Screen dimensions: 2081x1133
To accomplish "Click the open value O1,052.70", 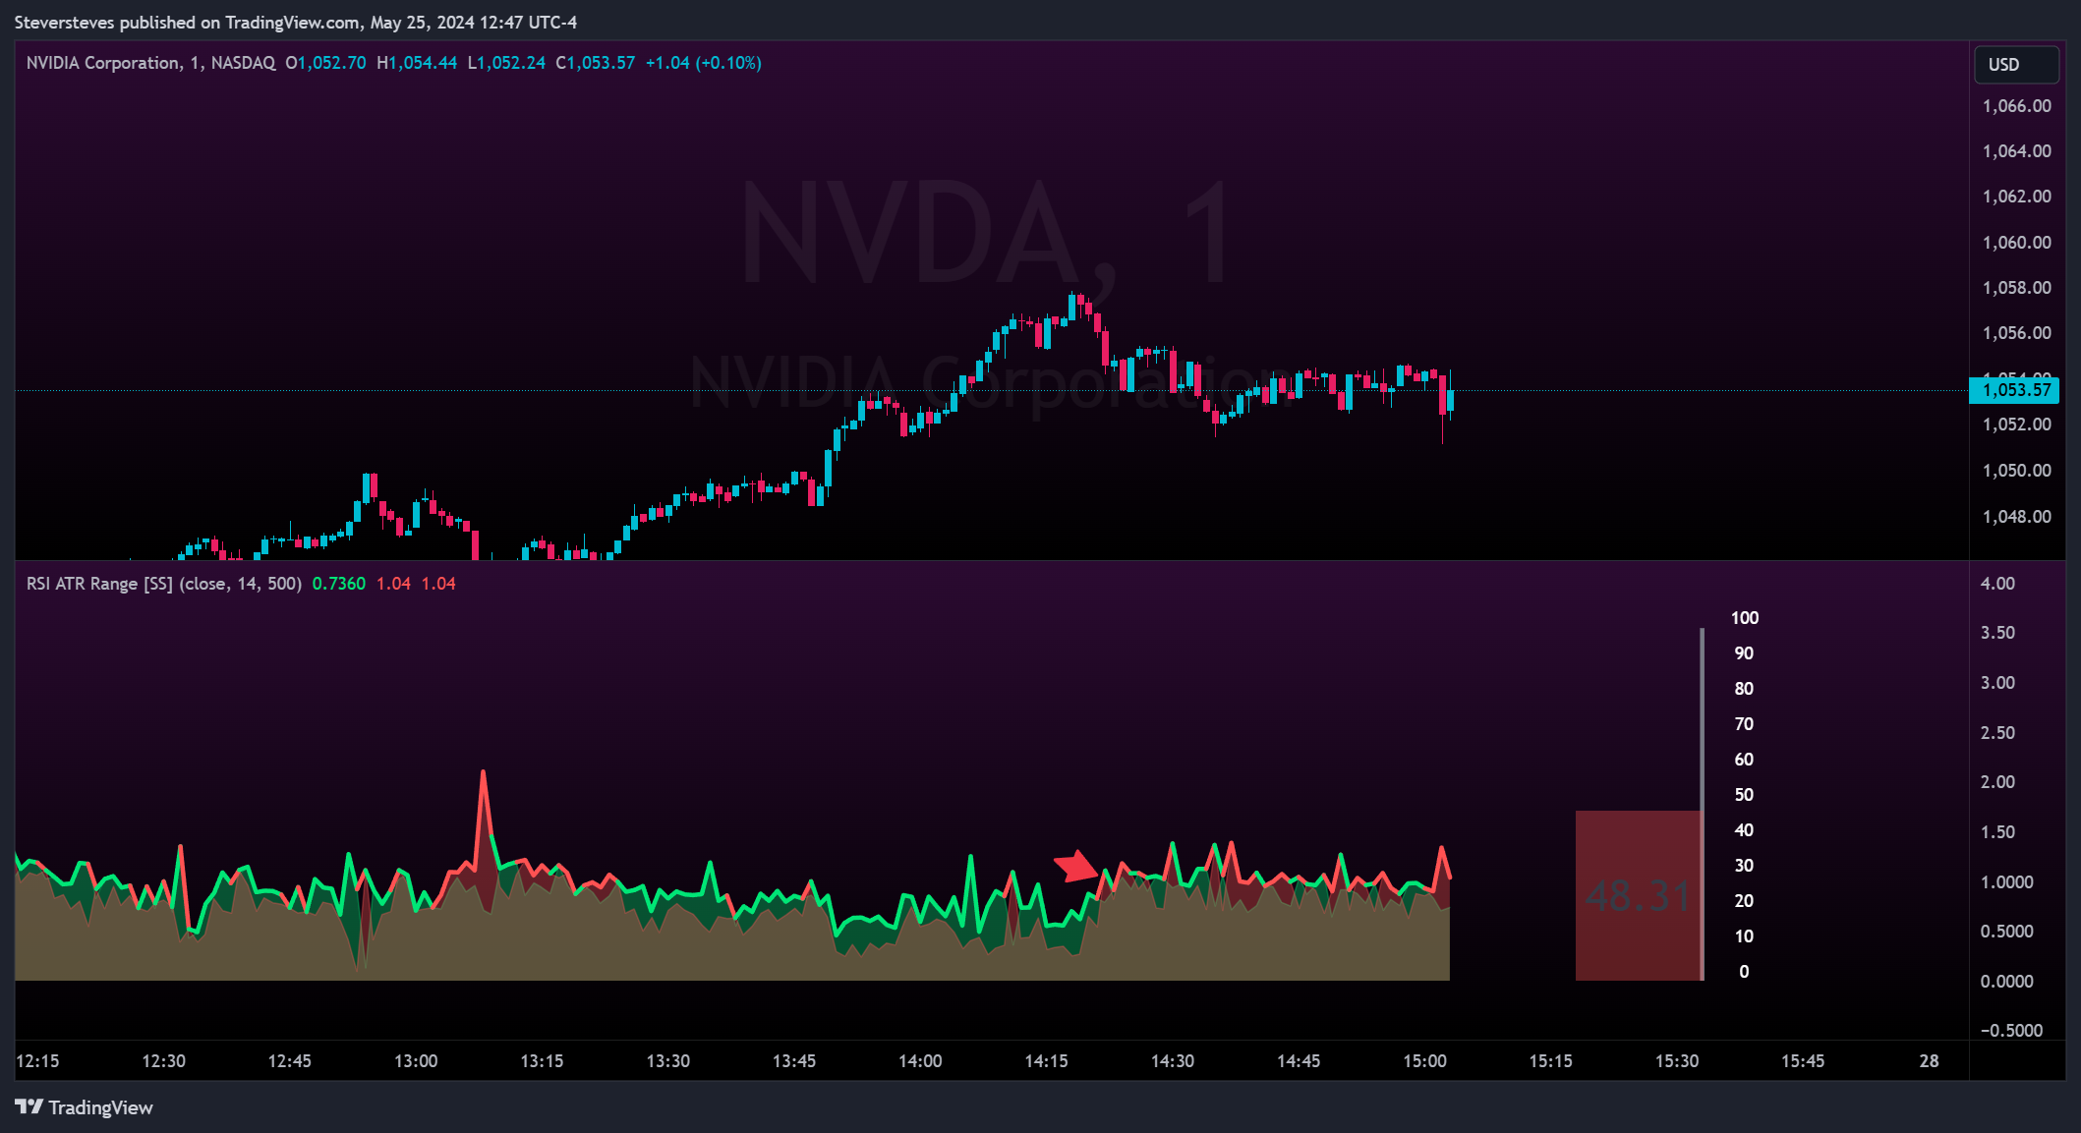I will point(325,63).
